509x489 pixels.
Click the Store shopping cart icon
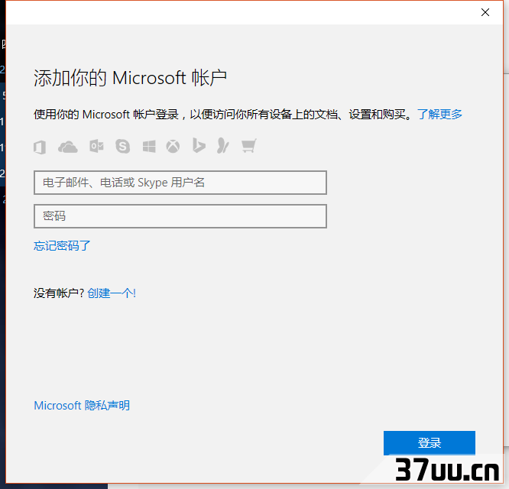click(x=249, y=146)
